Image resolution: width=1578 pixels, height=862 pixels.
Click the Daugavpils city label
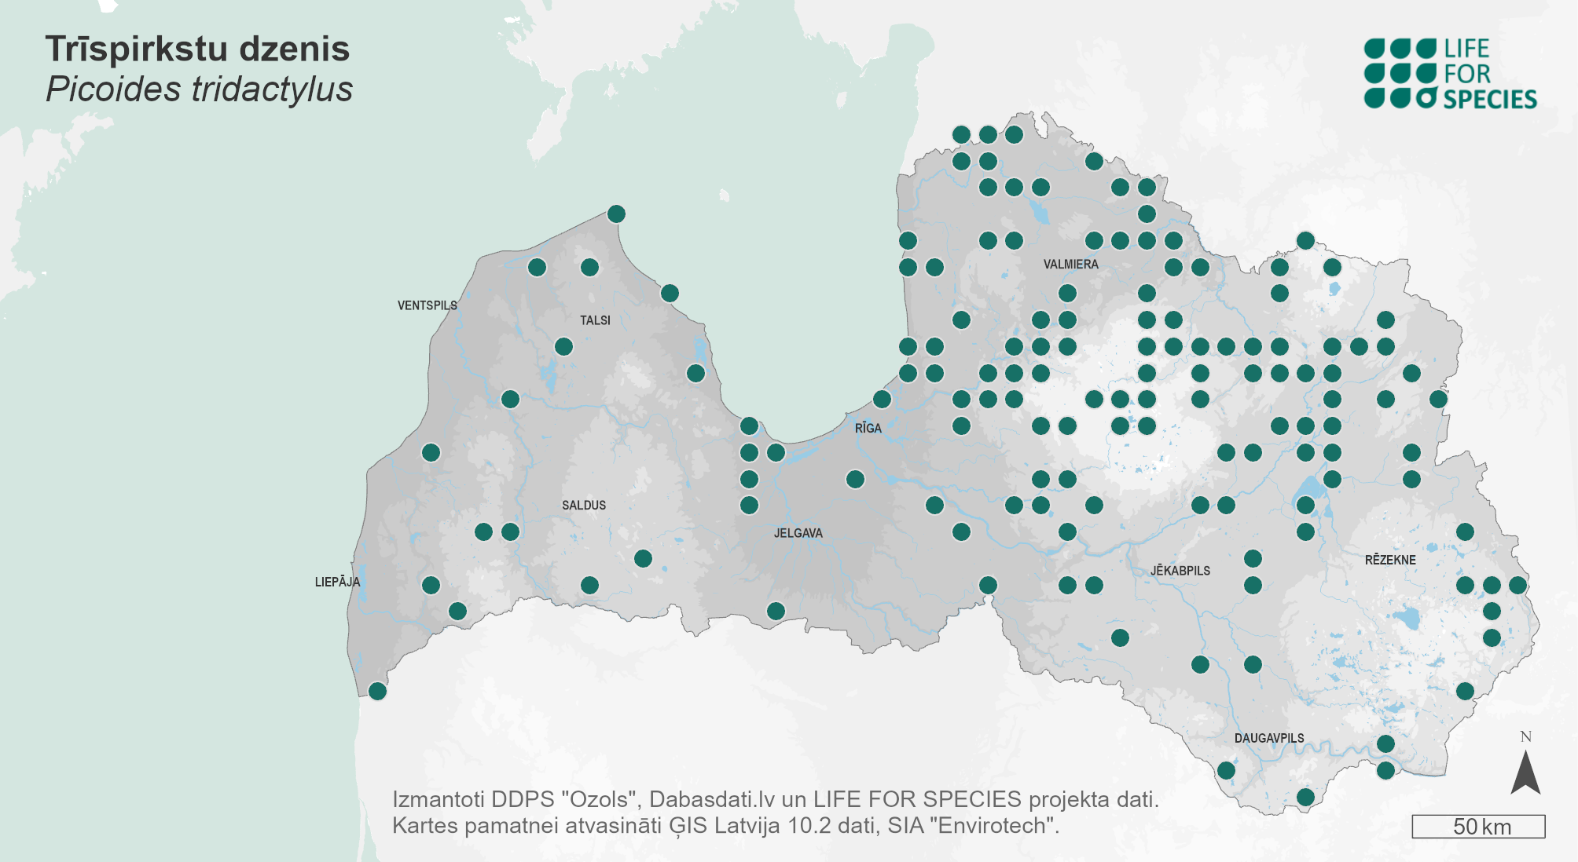tap(1268, 738)
